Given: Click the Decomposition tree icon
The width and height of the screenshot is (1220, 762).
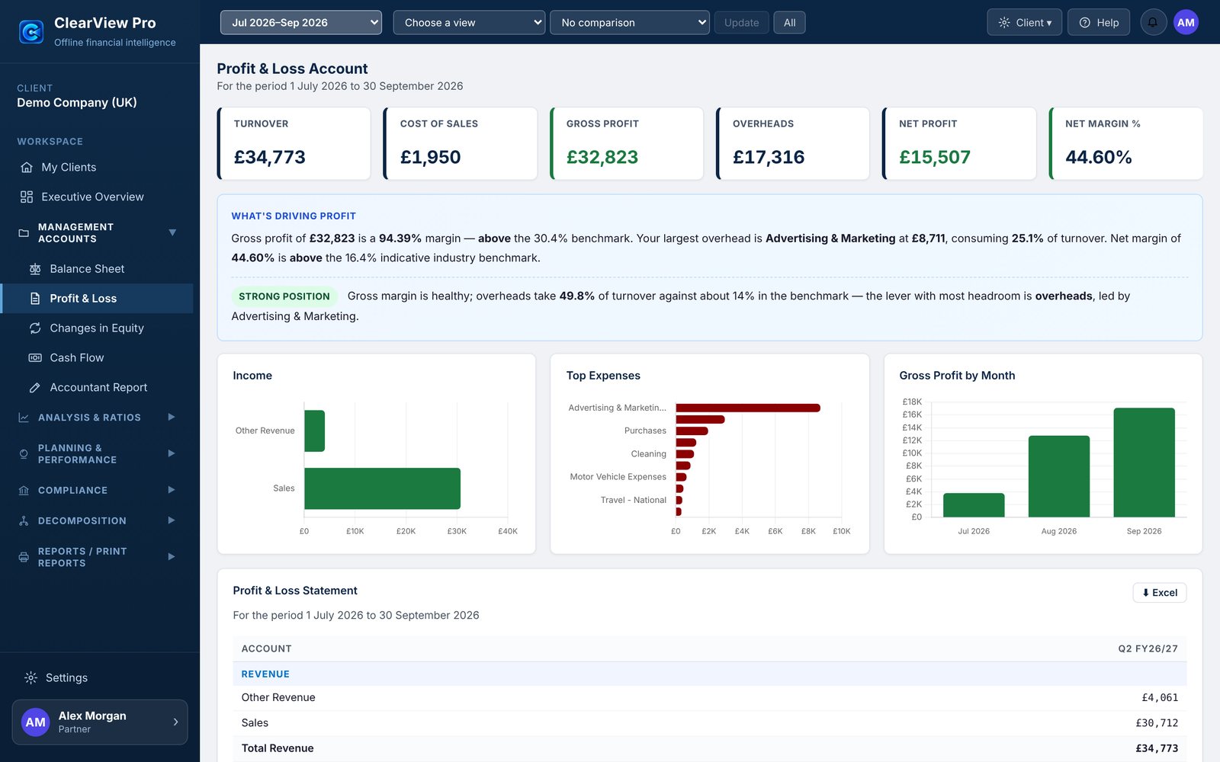Looking at the screenshot, I should click(x=24, y=521).
